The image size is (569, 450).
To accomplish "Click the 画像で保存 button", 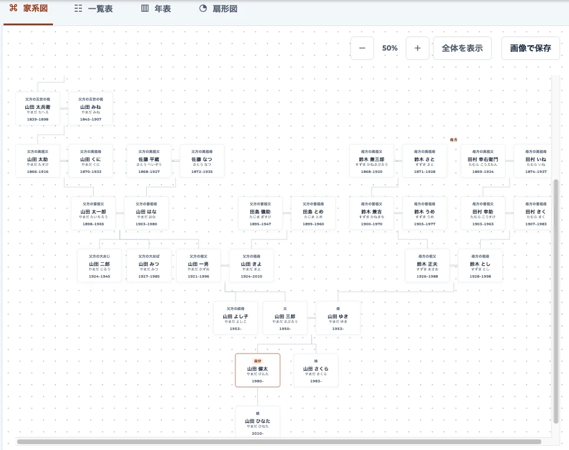I will coord(531,48).
